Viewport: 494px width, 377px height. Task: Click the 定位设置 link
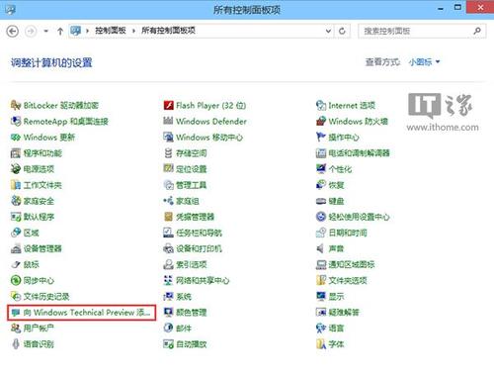point(192,169)
